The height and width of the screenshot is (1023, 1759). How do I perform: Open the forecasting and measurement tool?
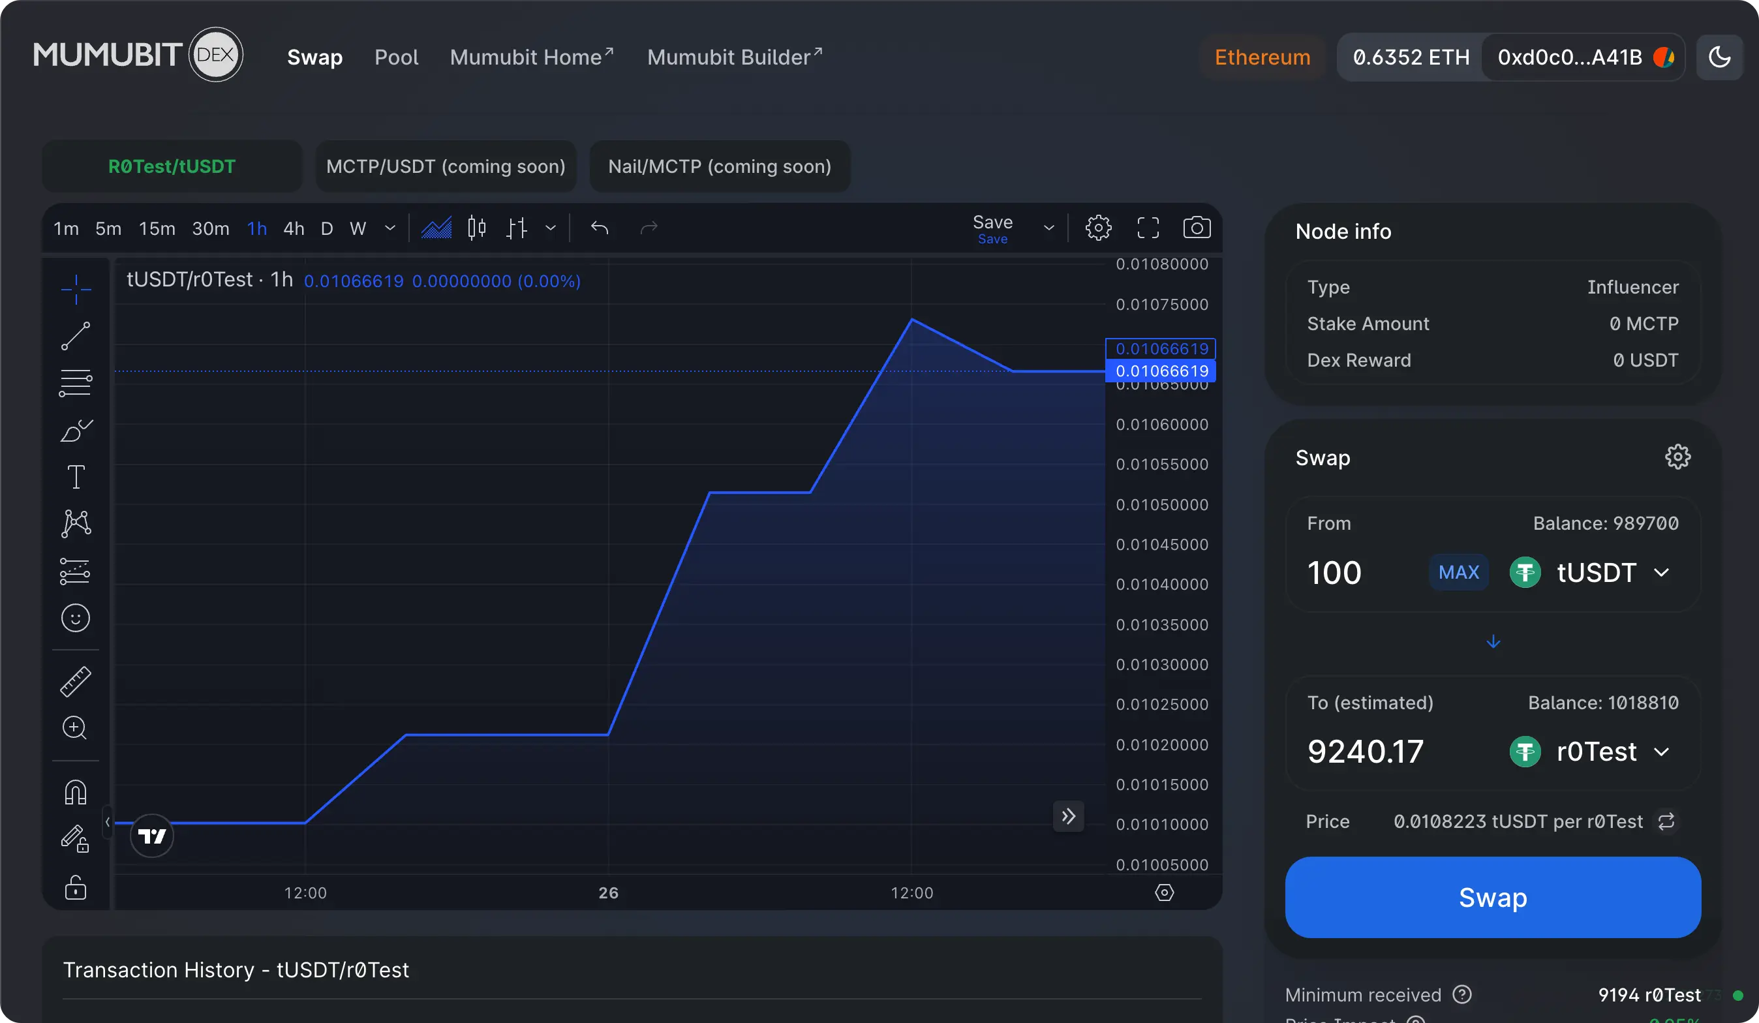(76, 571)
